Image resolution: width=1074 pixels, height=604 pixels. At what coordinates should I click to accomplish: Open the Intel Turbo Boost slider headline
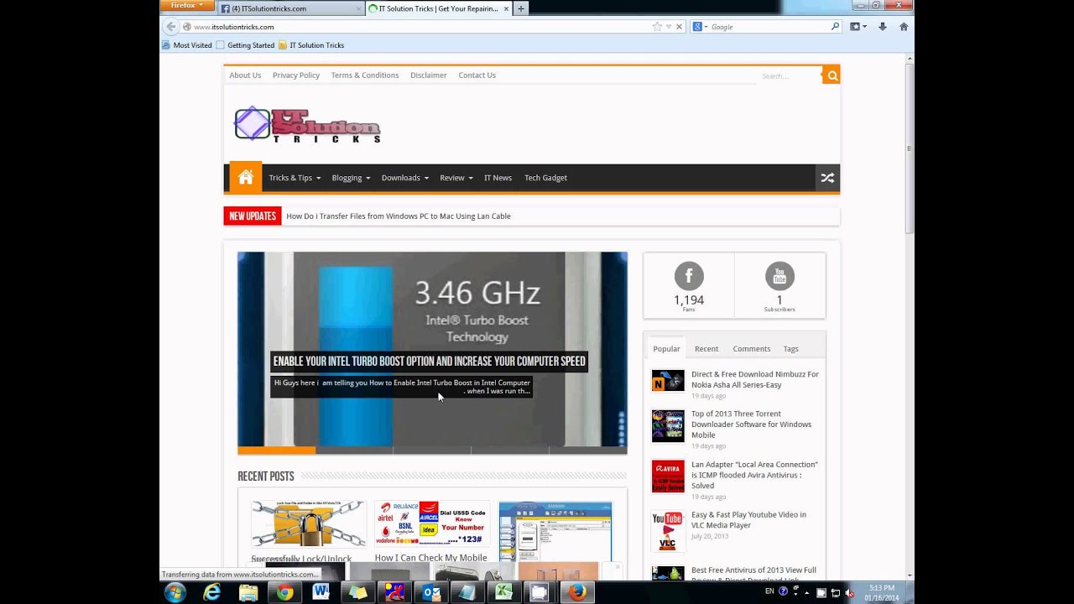coord(429,362)
